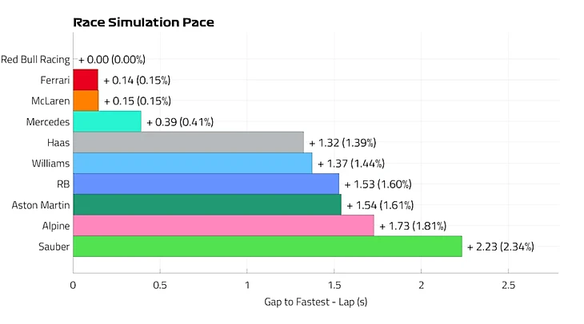Click the red Ferrari bar
584x324 pixels.
[86, 80]
